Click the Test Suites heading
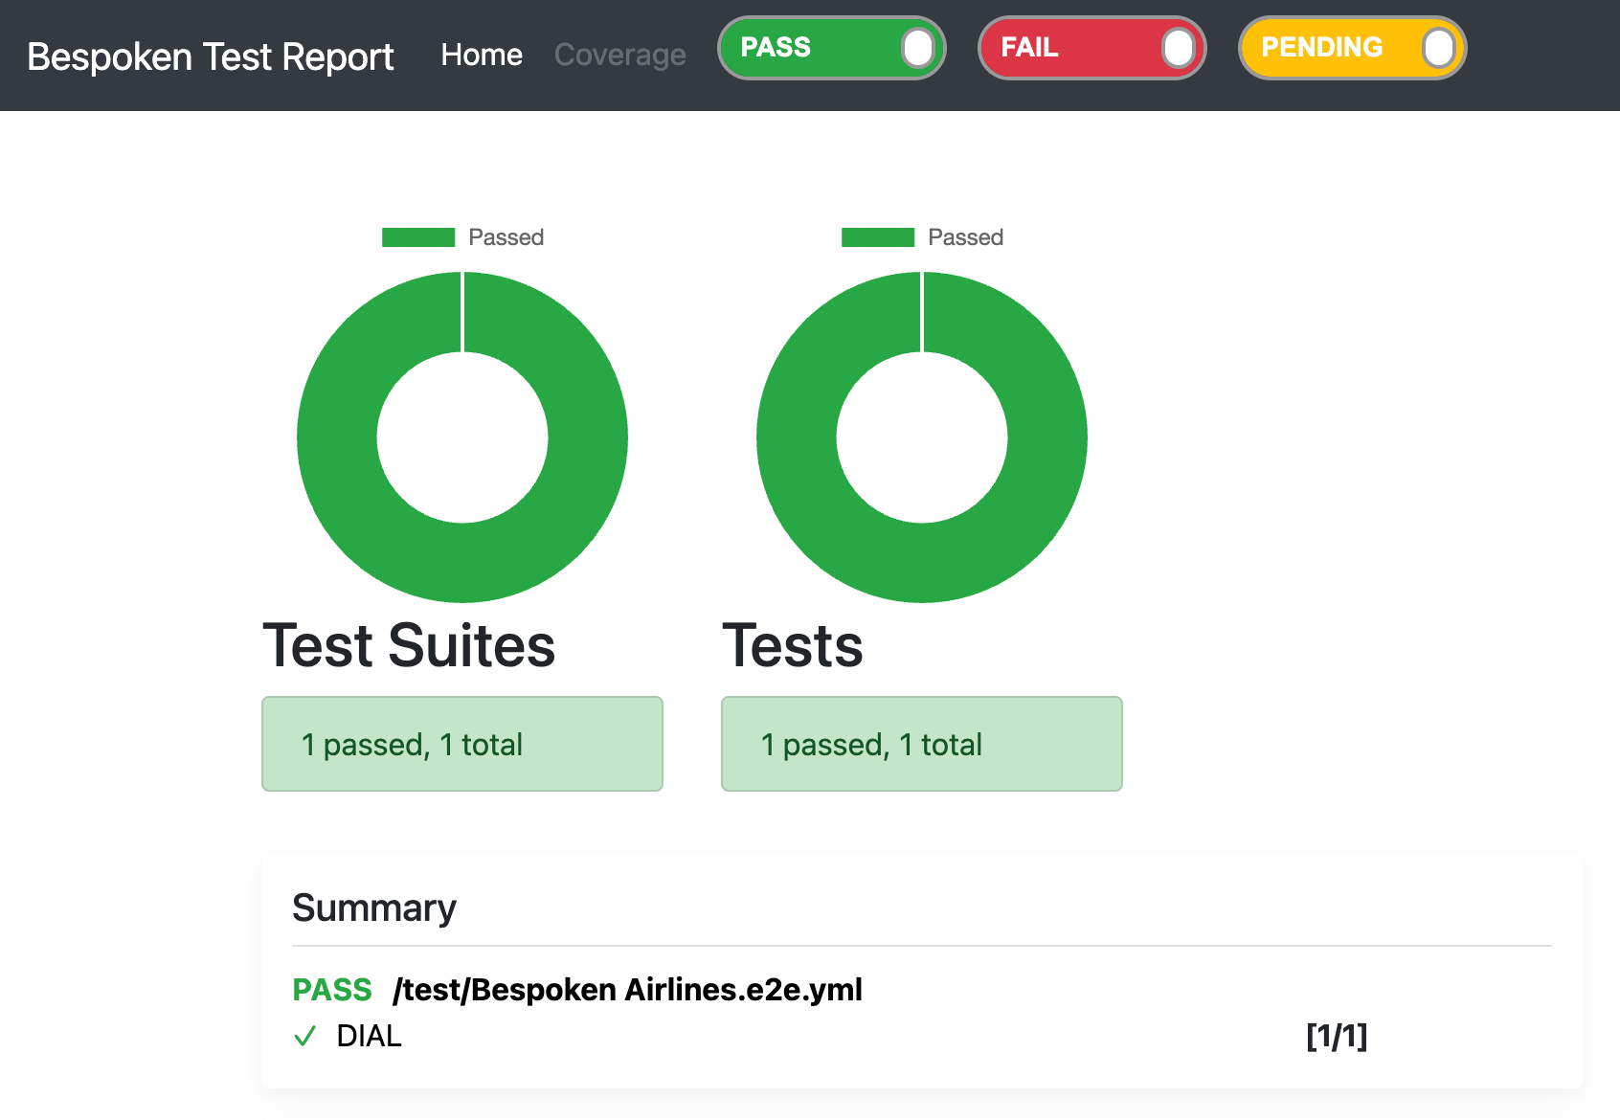The image size is (1620, 1120). pyautogui.click(x=410, y=645)
